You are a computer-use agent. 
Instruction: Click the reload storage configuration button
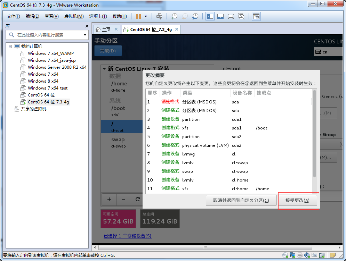pyautogui.click(x=138, y=199)
